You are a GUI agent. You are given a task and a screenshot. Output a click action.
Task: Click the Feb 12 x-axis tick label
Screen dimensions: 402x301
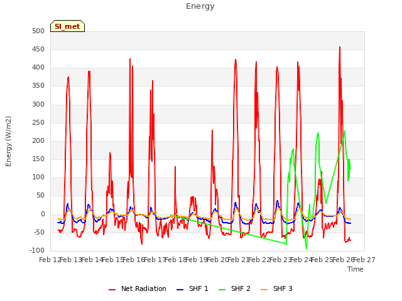click(50, 260)
